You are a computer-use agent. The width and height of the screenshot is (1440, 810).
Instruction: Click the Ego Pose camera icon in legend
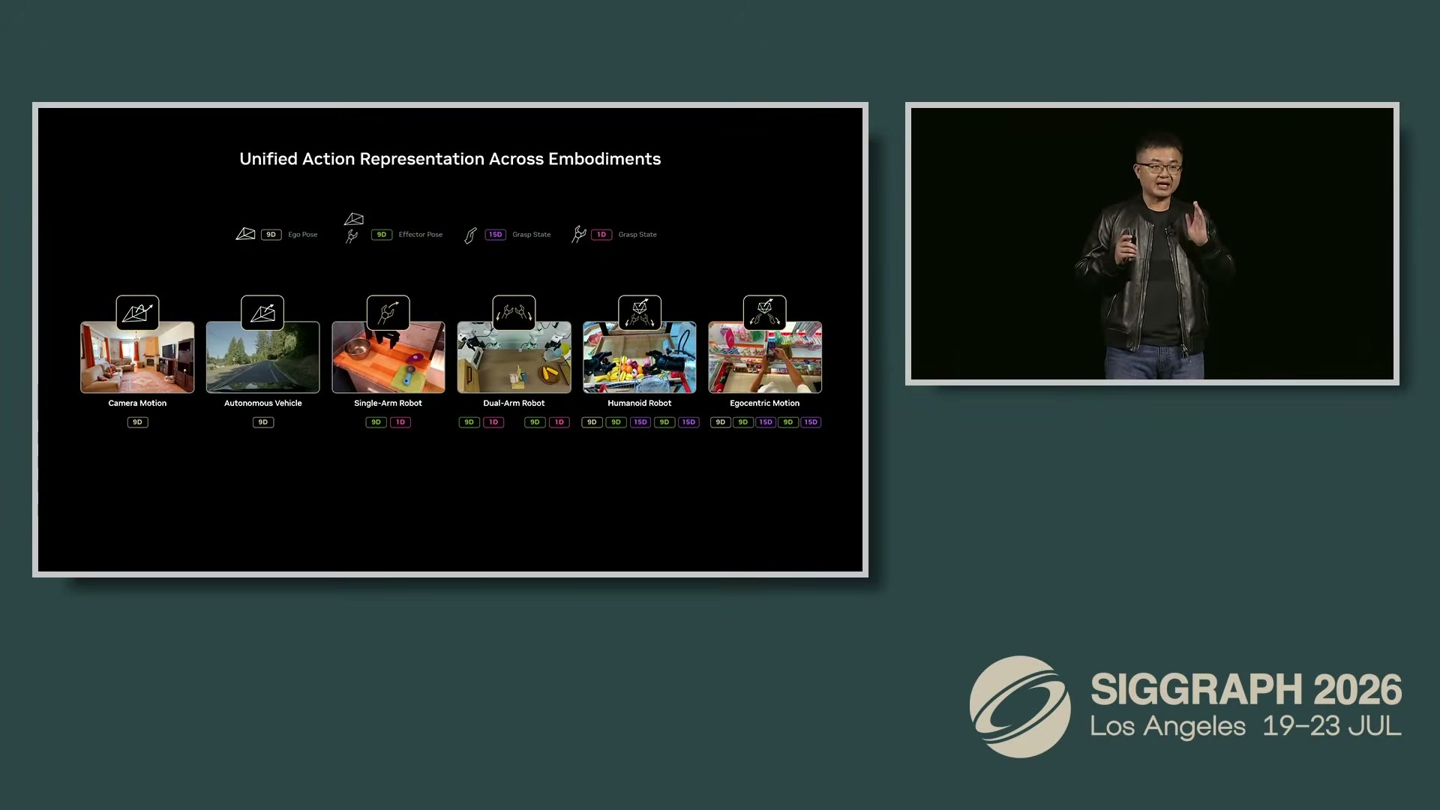coord(245,234)
